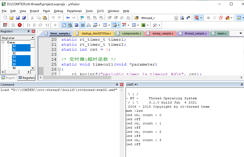
Task: Toggle the Command window button
Action: point(64,25)
